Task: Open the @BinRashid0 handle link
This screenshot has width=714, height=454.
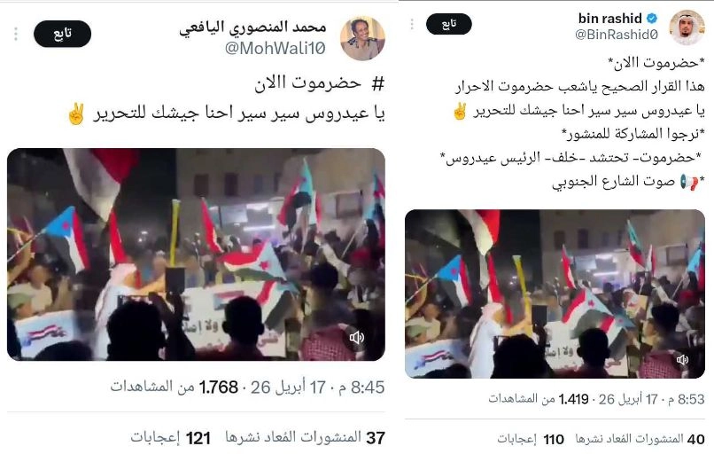Action: pos(616,35)
